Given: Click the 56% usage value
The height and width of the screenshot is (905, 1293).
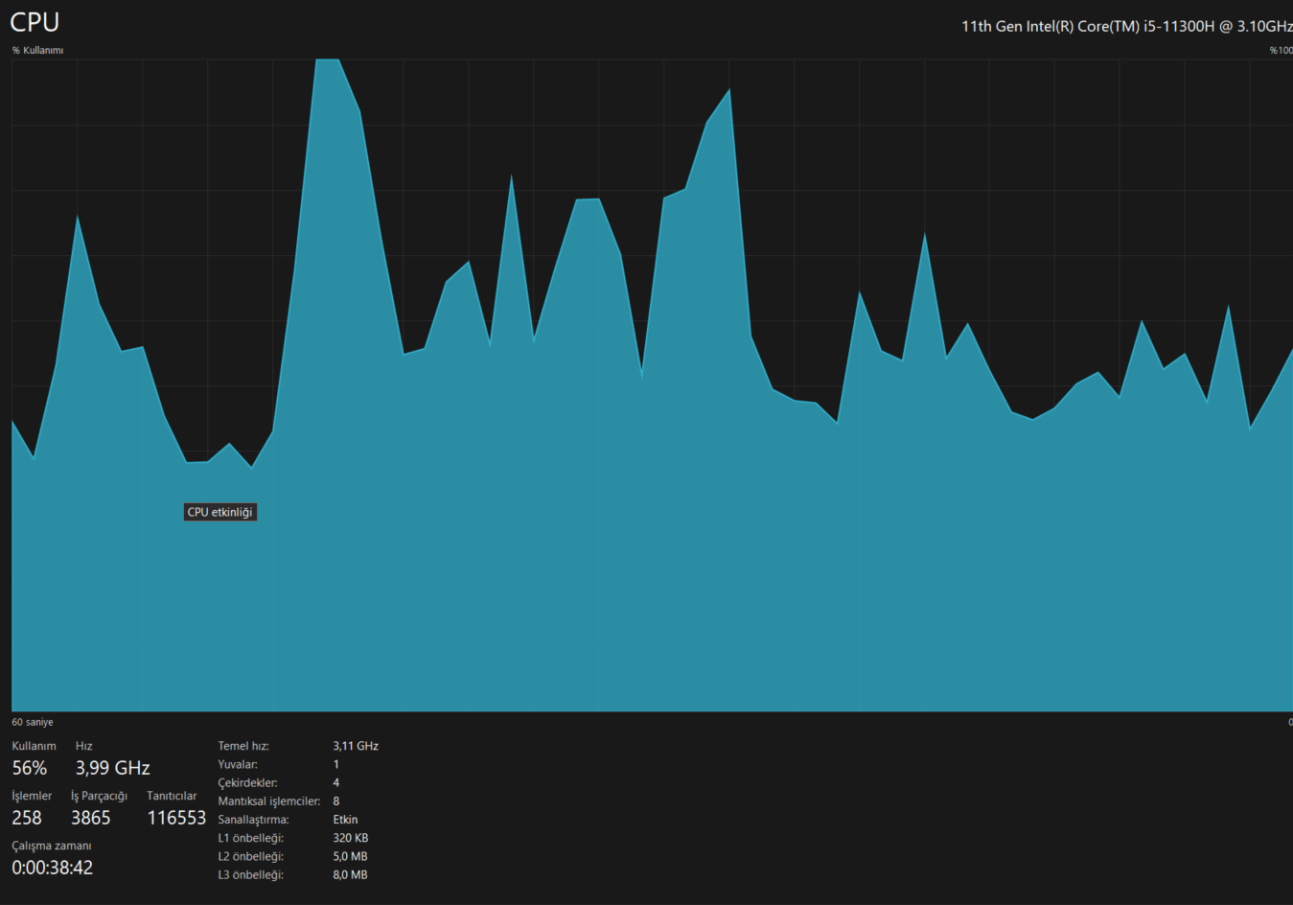Looking at the screenshot, I should (30, 768).
